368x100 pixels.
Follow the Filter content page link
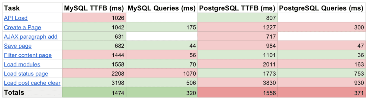coord(28,55)
